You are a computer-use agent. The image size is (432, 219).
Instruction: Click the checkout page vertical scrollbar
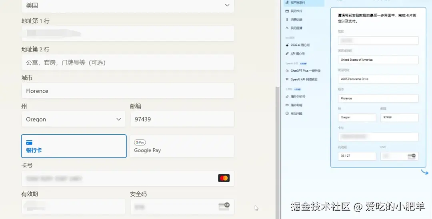(x=278, y=153)
